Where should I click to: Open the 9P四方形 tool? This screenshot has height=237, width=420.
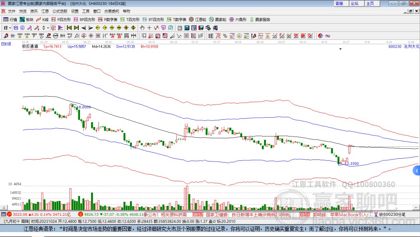point(84,20)
